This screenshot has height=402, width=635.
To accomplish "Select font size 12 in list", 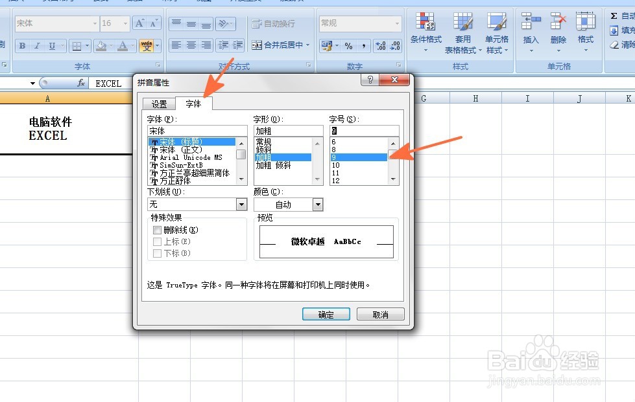I will (359, 181).
